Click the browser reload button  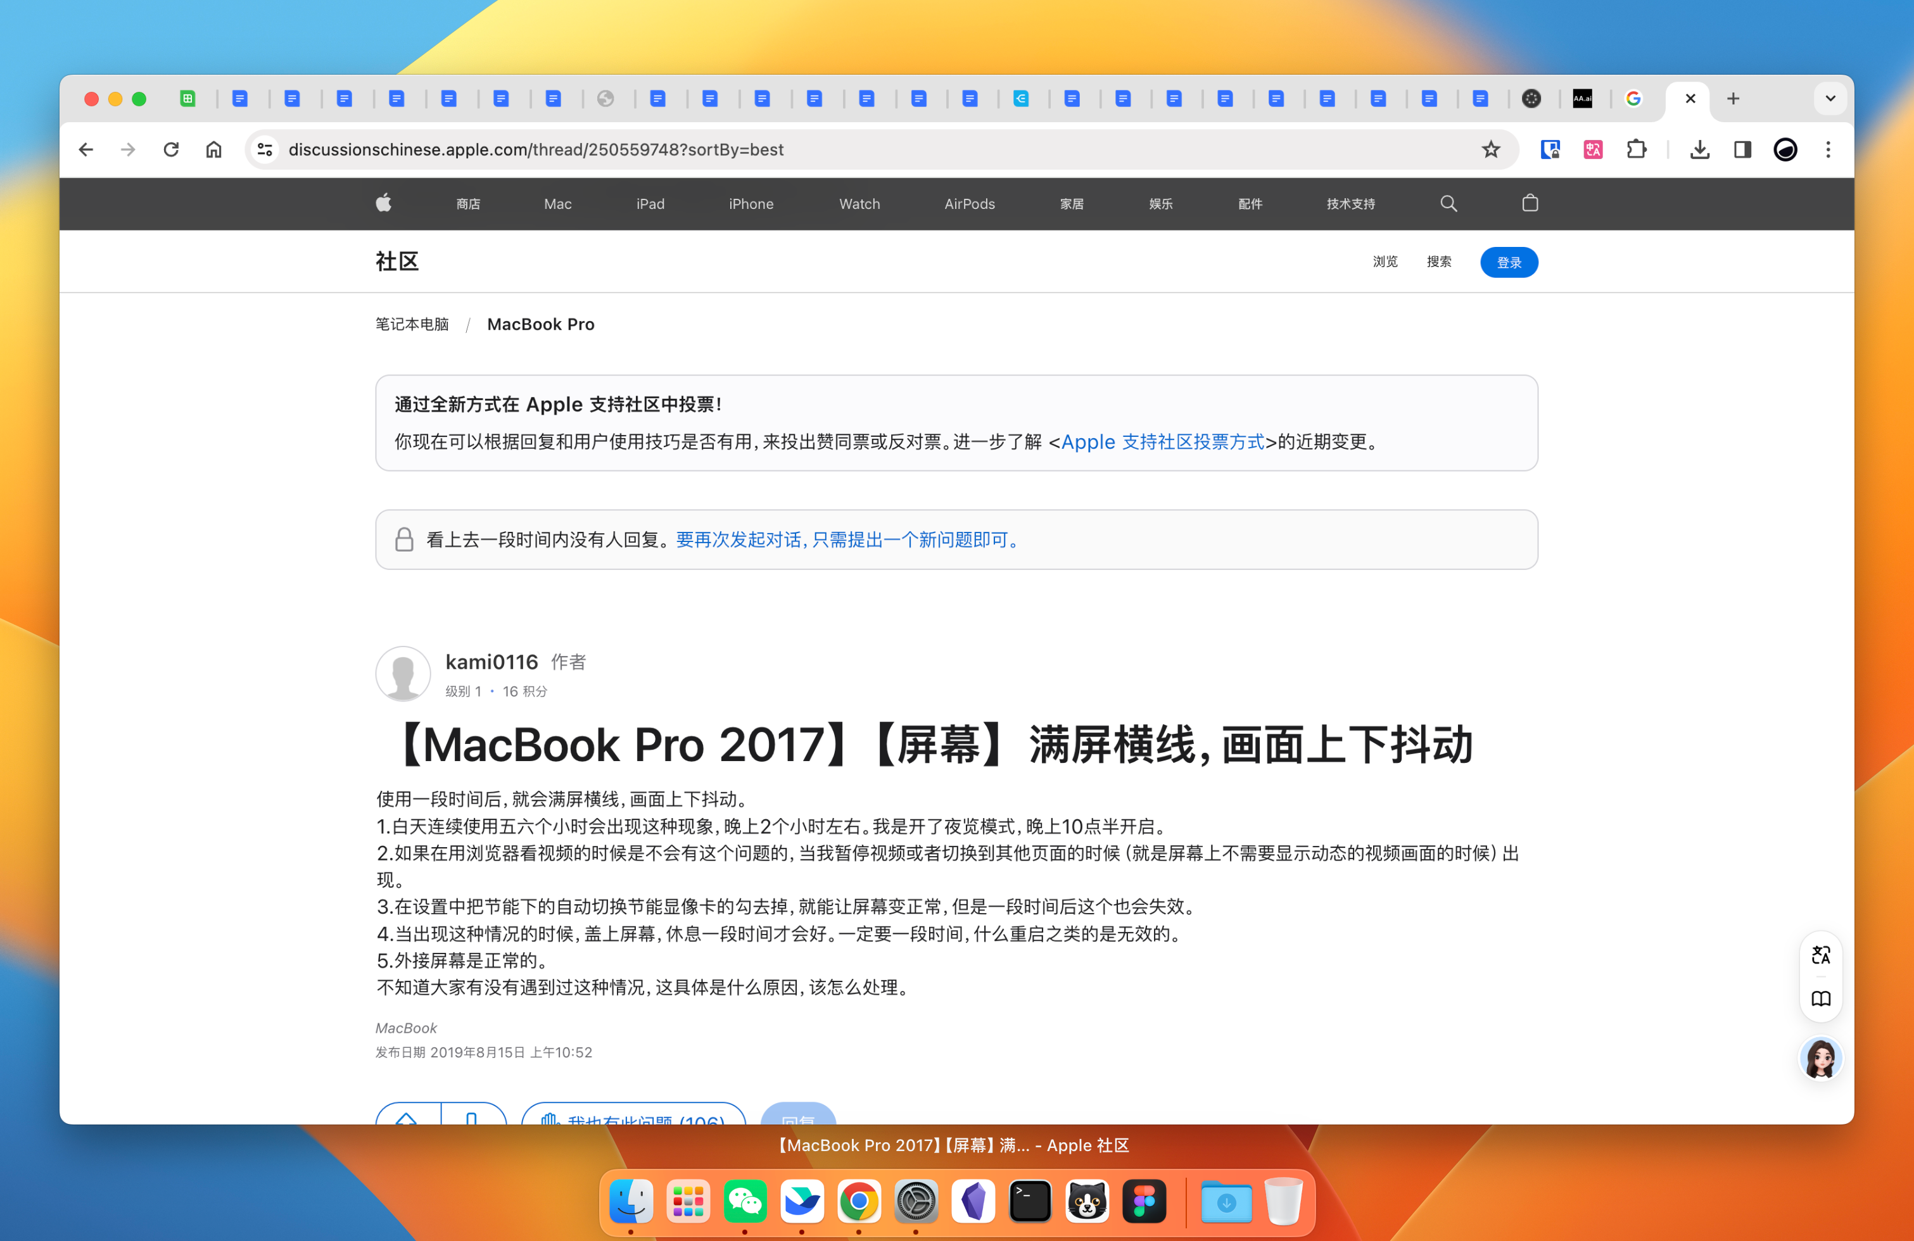(x=171, y=149)
